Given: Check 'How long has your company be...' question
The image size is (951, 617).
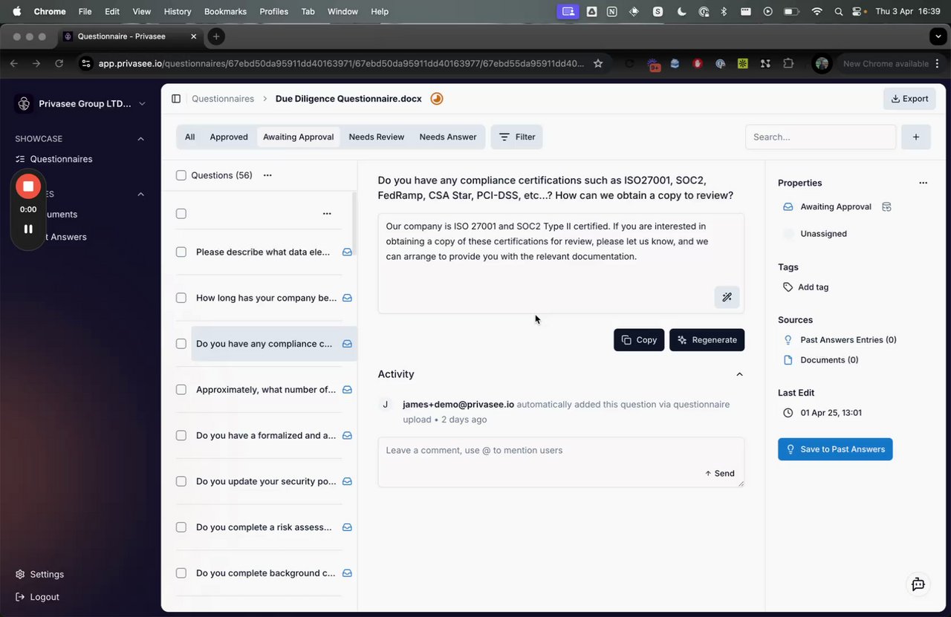Looking at the screenshot, I should click(181, 298).
